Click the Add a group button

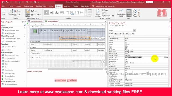click(x=60, y=80)
